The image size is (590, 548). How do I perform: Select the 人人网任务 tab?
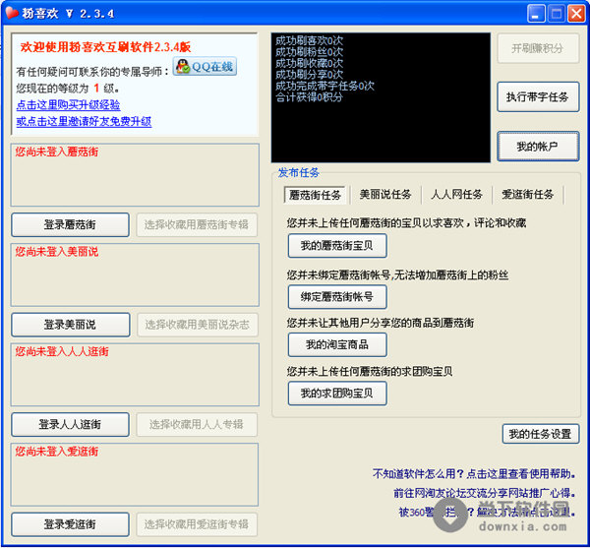tap(457, 195)
